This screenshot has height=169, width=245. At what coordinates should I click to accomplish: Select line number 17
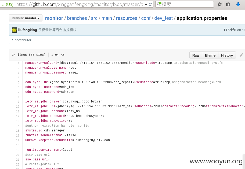click(18, 141)
